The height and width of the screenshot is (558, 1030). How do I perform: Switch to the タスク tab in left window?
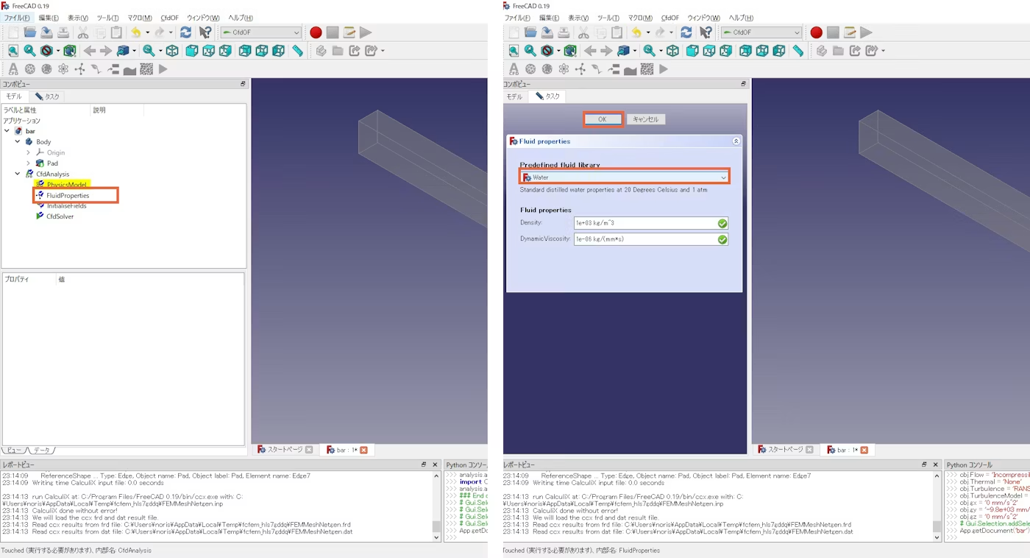point(47,96)
